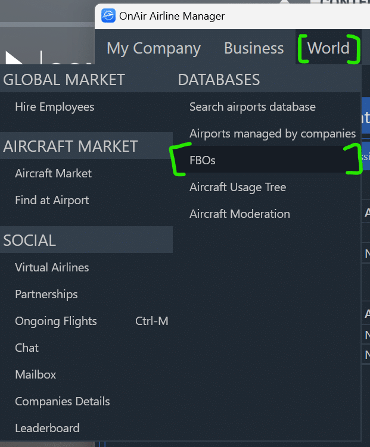
Task: Open the Business menu
Action: click(254, 48)
